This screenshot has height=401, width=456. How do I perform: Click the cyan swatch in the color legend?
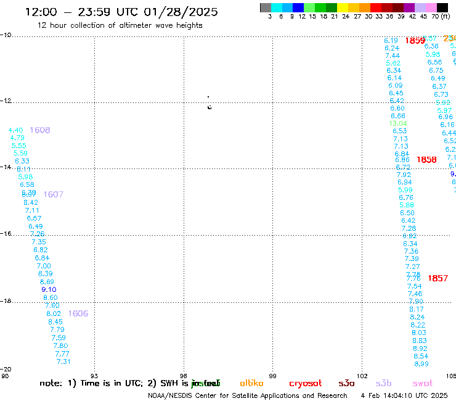(277, 8)
